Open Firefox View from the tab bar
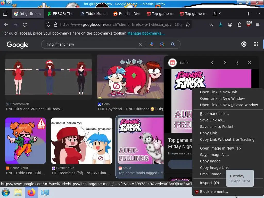Screen dimensions: 264x198 (x=5, y=14)
